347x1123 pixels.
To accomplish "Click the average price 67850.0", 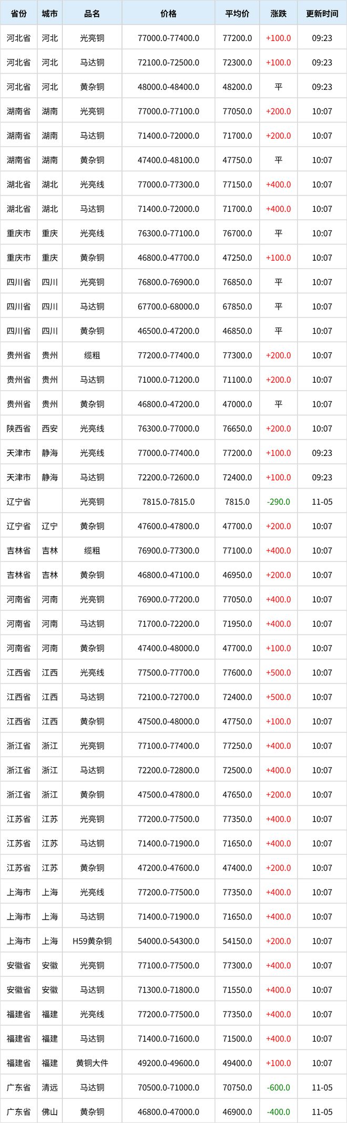I will click(237, 307).
